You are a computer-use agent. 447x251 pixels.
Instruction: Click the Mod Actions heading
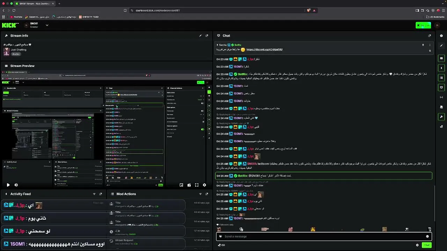(126, 194)
